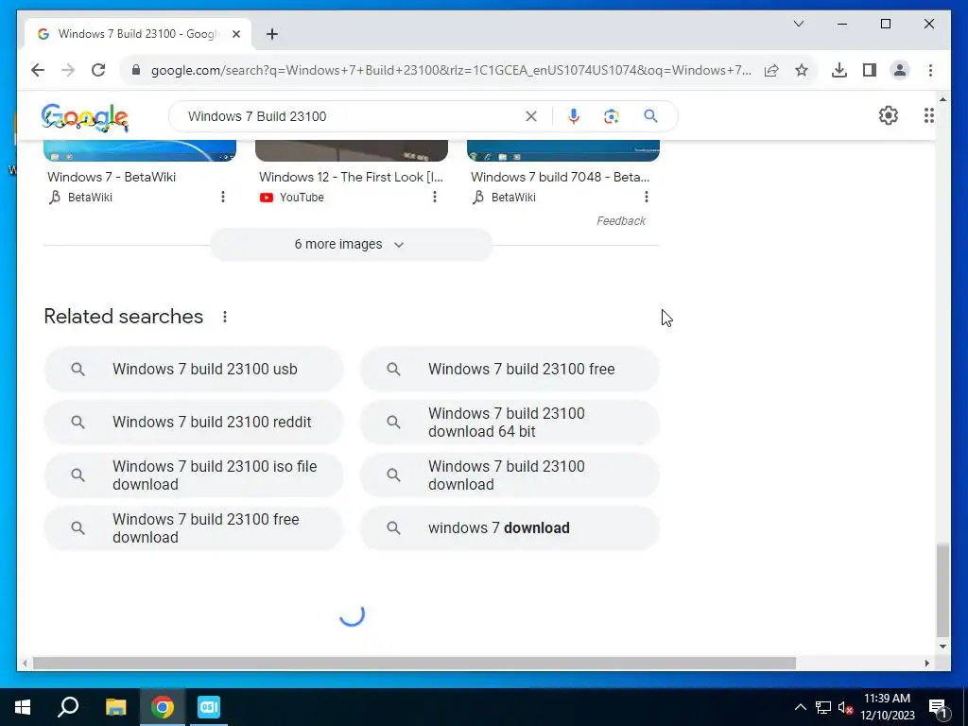
Task: Search by image with Google Lens icon
Action: point(612,116)
